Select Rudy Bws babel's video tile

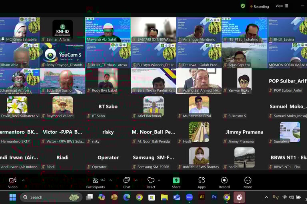tap(108, 81)
